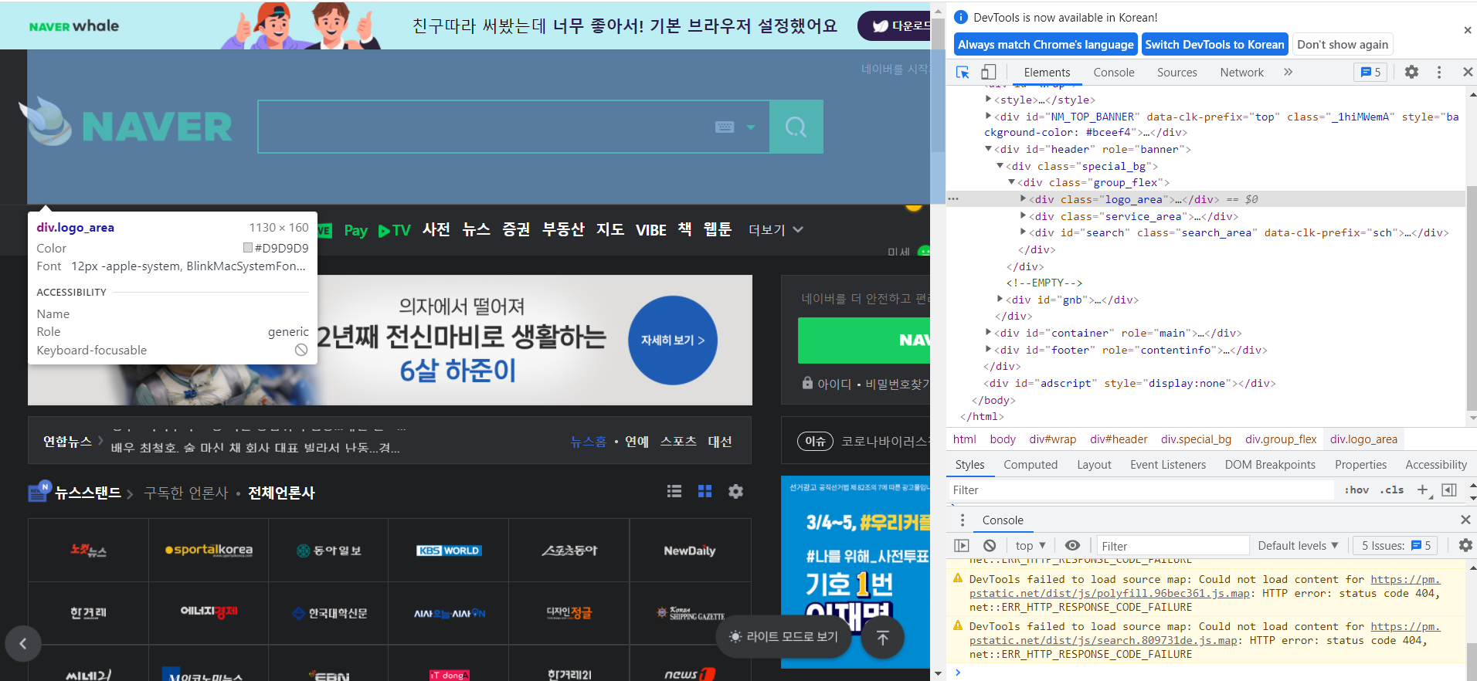This screenshot has height=681, width=1477.
Task: Open the Accessibility tab
Action: click(x=1435, y=465)
